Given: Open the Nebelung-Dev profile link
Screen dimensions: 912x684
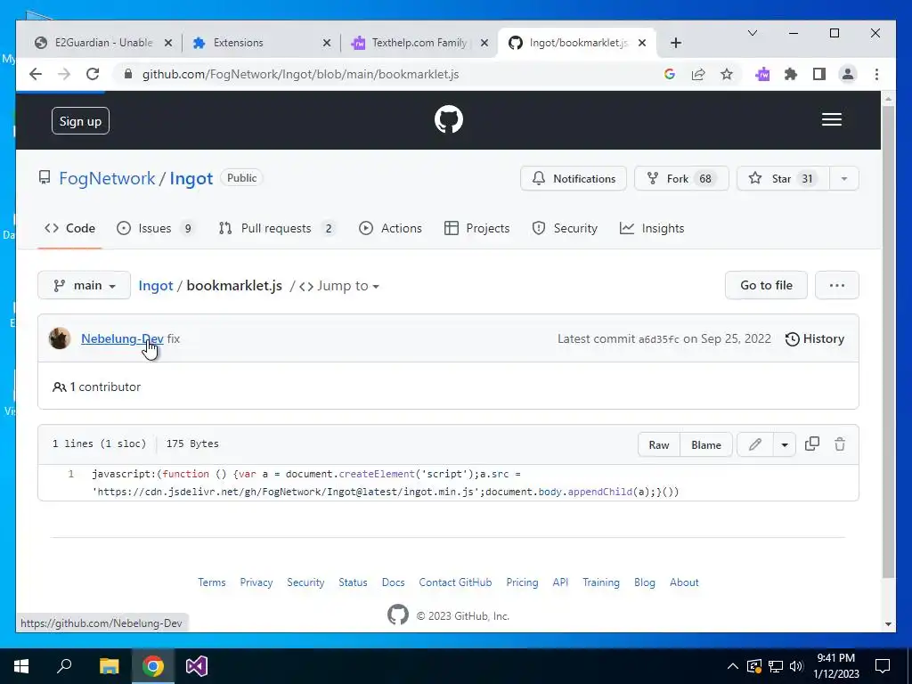Looking at the screenshot, I should coord(122,338).
